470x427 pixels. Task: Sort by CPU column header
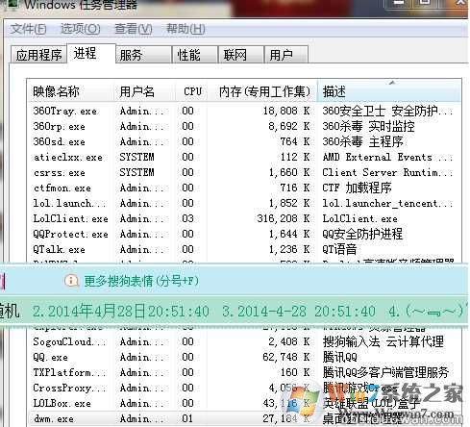tap(192, 91)
